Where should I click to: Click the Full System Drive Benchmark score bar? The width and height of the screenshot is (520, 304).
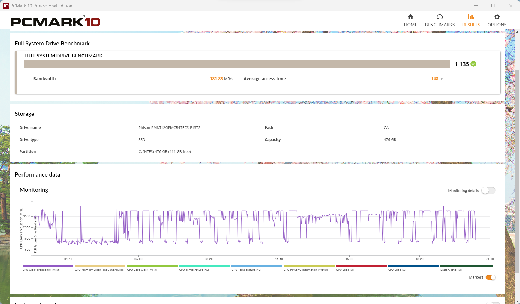pos(237,64)
